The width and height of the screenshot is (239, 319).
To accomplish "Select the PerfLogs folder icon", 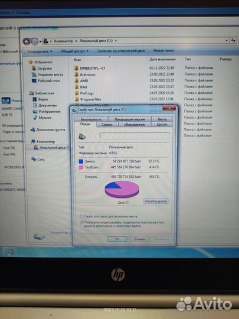I will coord(77,93).
